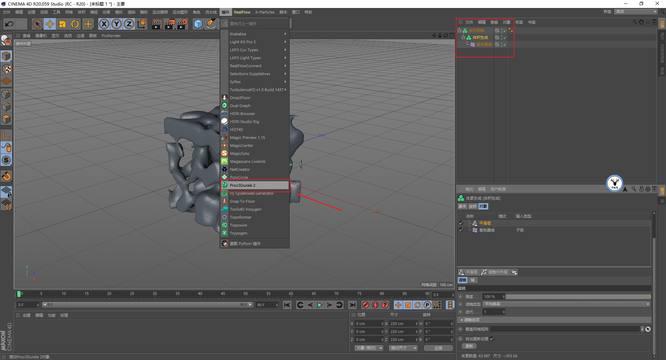Viewport: 666px width, 360px height.
Task: Open the 对象 (相对) coordinate dropdown
Action: pyautogui.click(x=369, y=348)
